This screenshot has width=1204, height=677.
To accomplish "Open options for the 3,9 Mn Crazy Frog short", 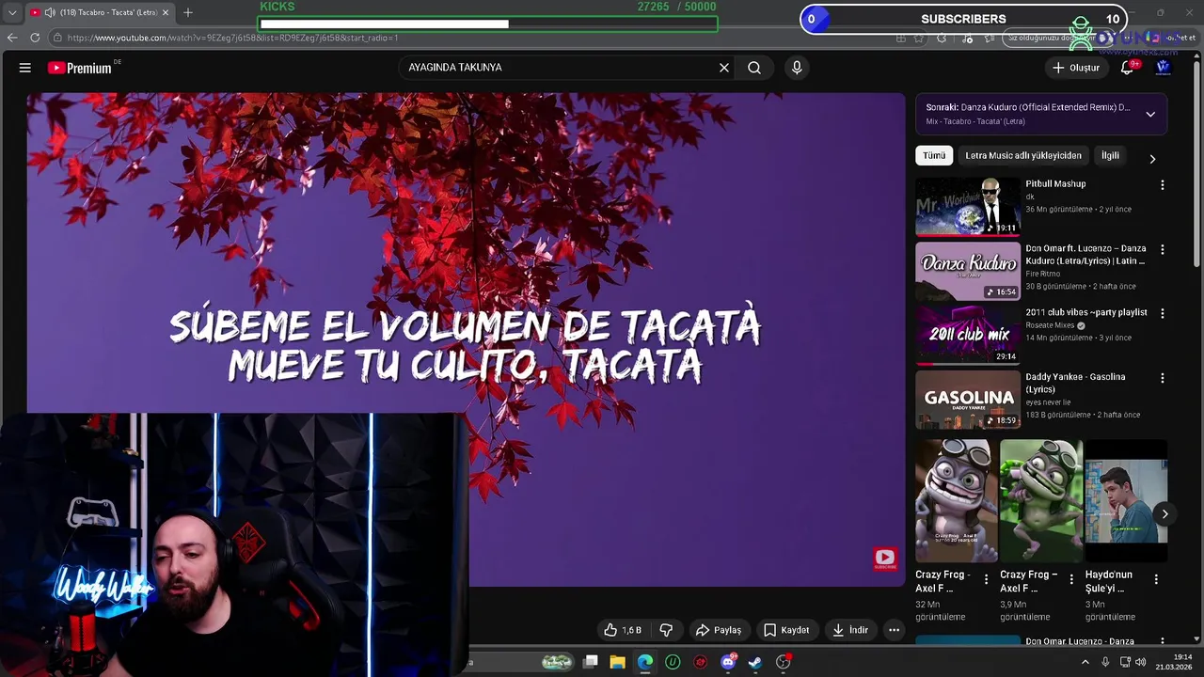I will tap(1070, 580).
